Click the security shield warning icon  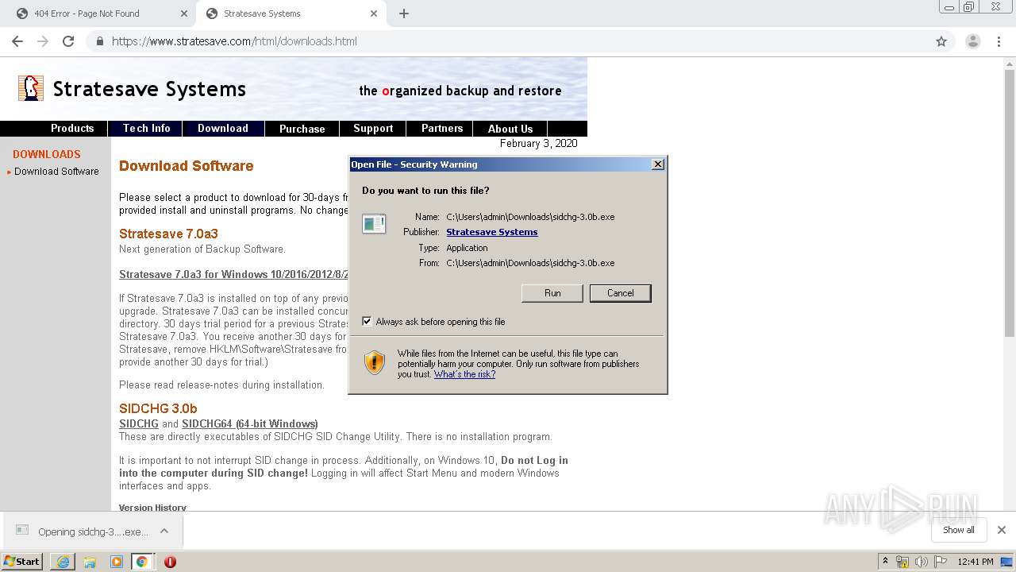(x=375, y=362)
